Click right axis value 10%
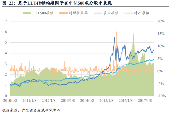 point(161,46)
